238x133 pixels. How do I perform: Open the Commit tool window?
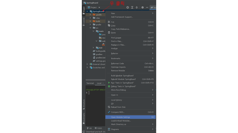pos(84,20)
